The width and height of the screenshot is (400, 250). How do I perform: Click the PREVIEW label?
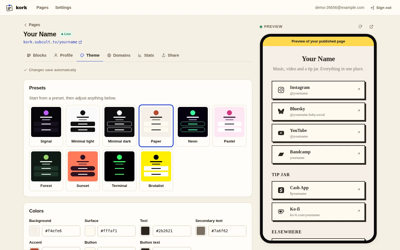[273, 27]
